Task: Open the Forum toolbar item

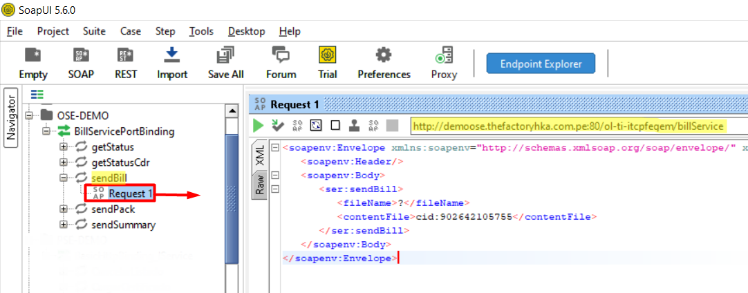Action: (x=281, y=63)
